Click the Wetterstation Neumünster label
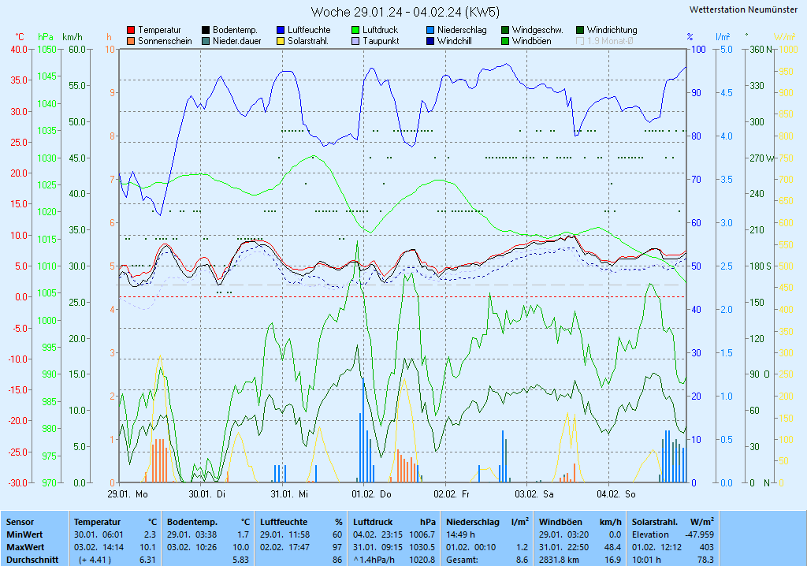This screenshot has width=807, height=566. click(x=743, y=9)
